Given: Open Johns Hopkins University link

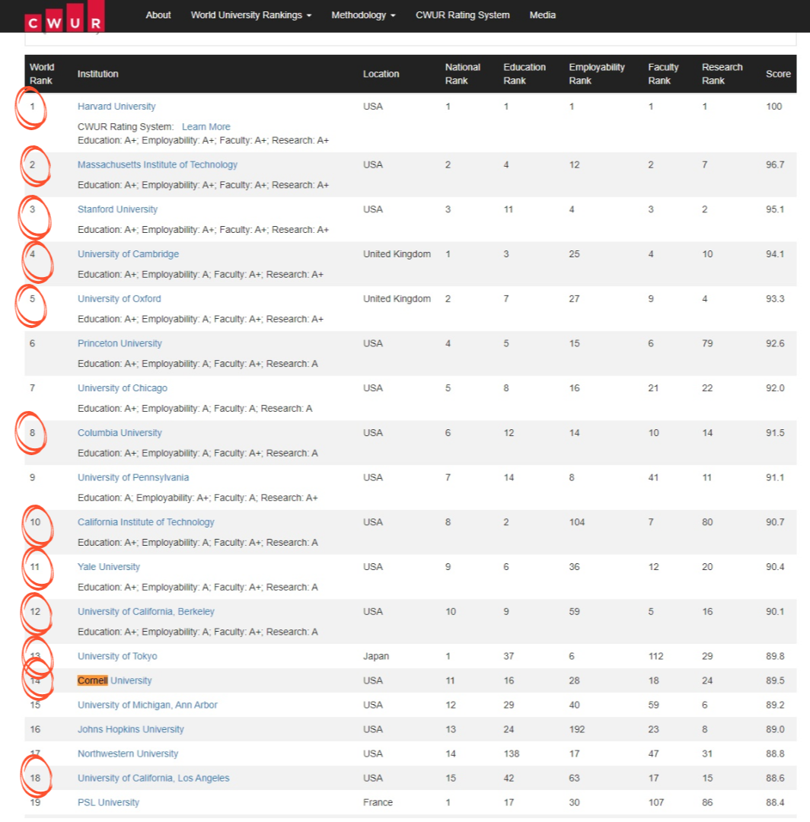Looking at the screenshot, I should pos(130,729).
